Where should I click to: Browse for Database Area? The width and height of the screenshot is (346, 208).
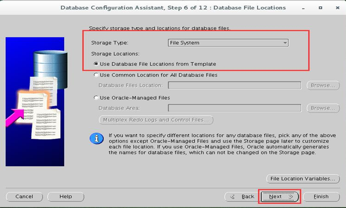[x=323, y=108]
